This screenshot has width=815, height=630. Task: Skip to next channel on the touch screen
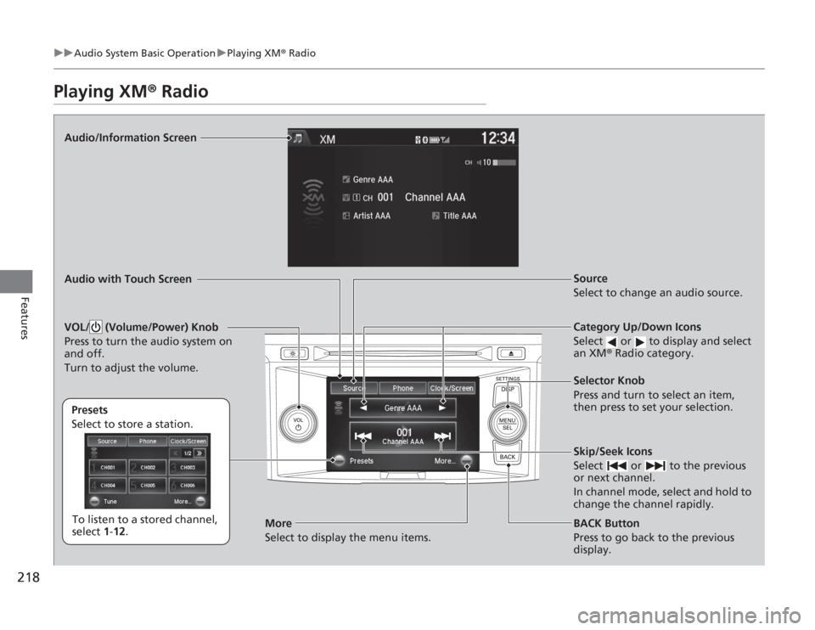[x=441, y=436]
